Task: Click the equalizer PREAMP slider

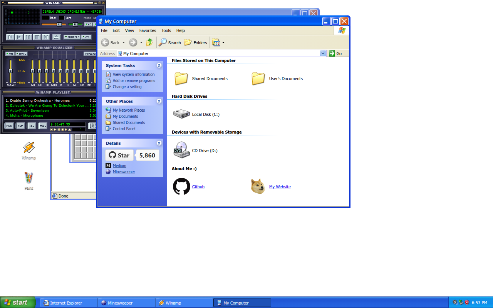Action: (x=11, y=71)
